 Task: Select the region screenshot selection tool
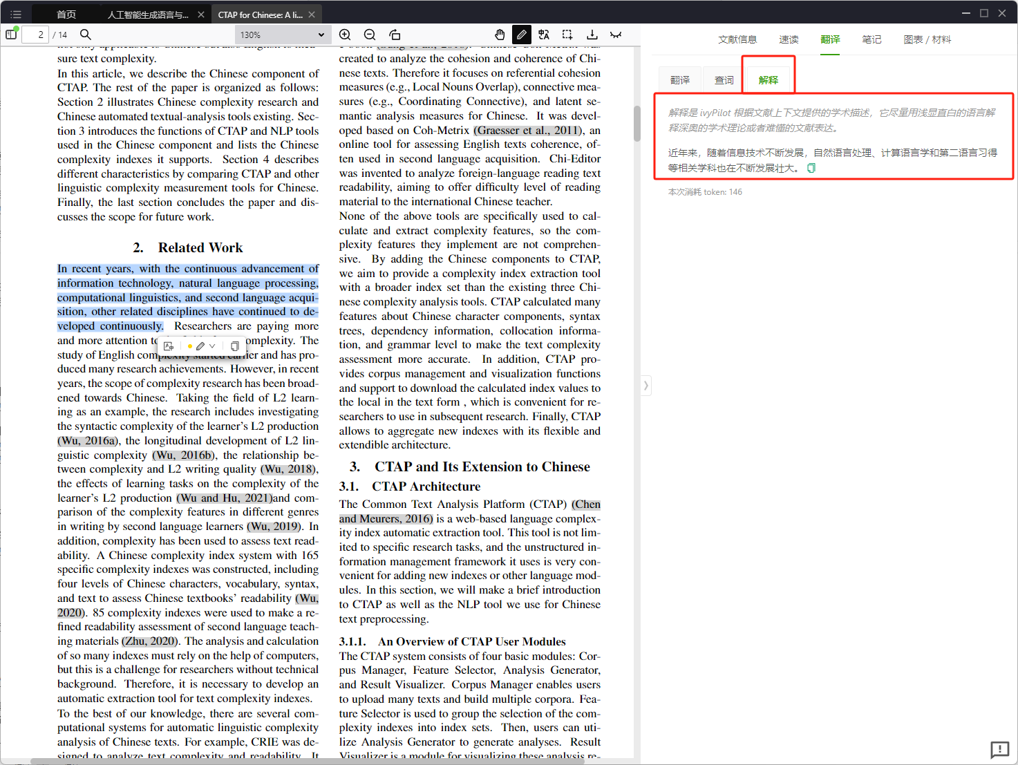click(567, 35)
